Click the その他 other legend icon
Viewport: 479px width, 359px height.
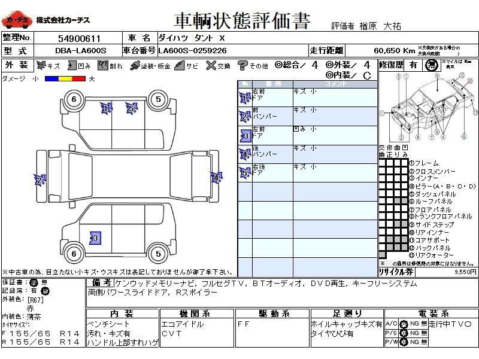point(242,65)
